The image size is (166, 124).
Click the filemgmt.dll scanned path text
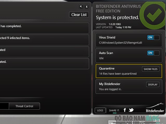click(120, 43)
